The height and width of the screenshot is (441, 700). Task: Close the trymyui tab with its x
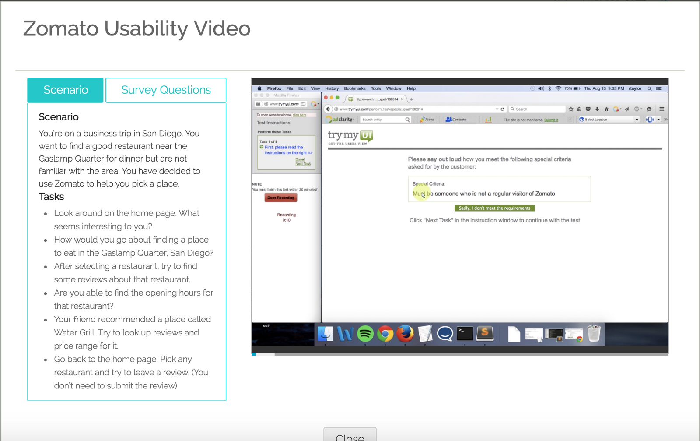[x=402, y=99]
